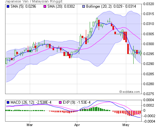The width and height of the screenshot is (157, 128).
Task: Click the blue SMA (5) legend swatch
Action: click(8, 6)
